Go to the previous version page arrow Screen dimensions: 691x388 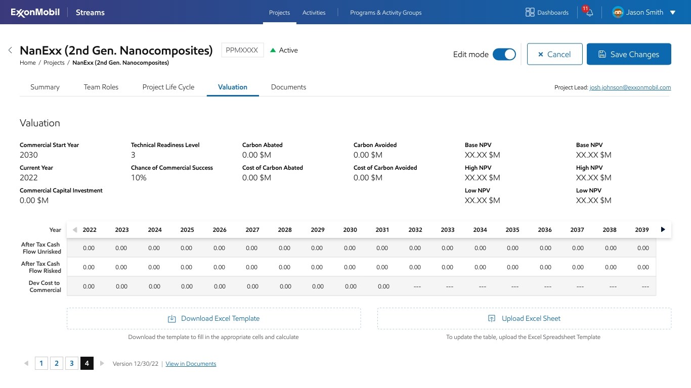click(x=26, y=363)
